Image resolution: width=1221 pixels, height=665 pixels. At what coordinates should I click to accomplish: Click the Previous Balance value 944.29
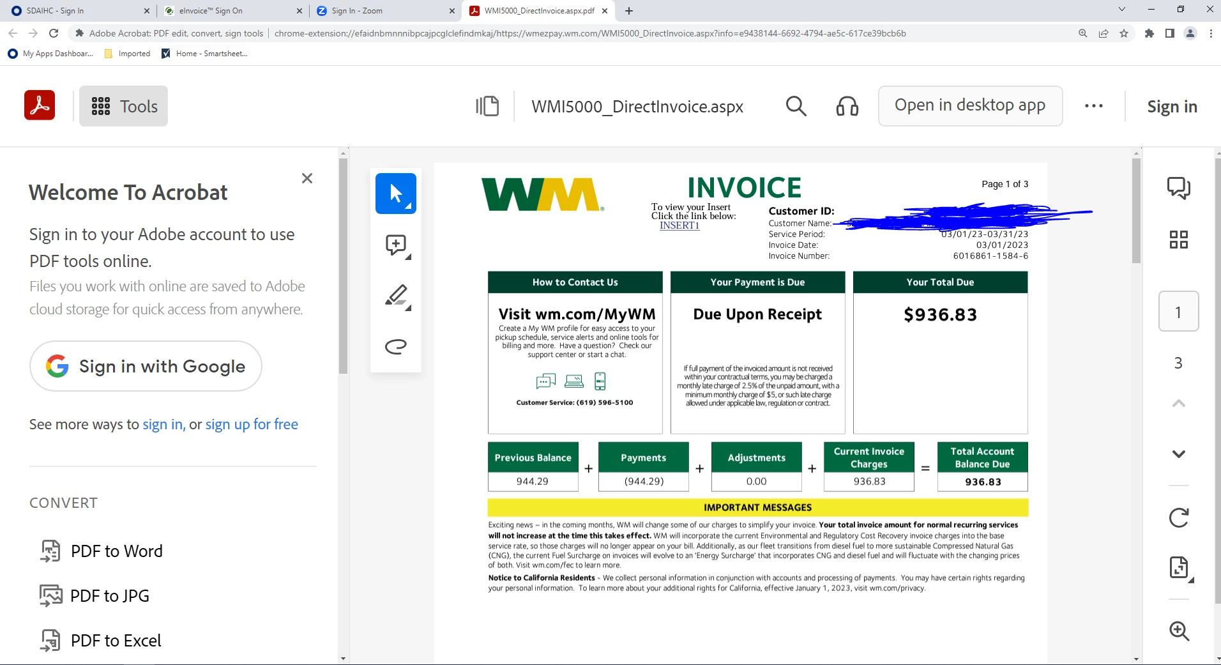533,482
